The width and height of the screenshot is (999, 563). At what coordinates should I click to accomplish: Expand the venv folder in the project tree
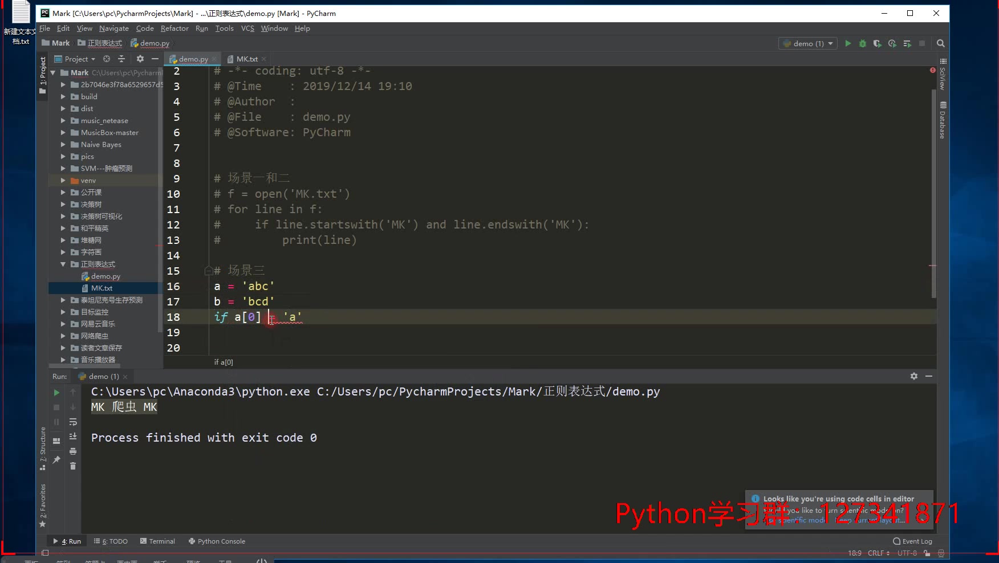[63, 180]
